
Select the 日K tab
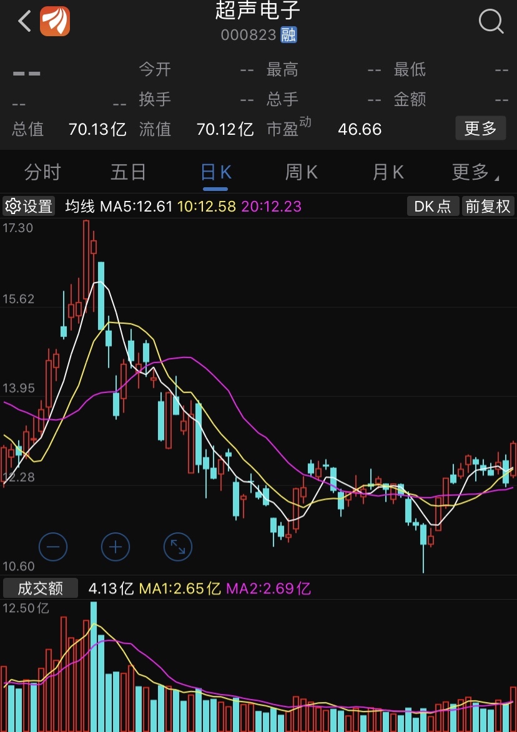(215, 172)
